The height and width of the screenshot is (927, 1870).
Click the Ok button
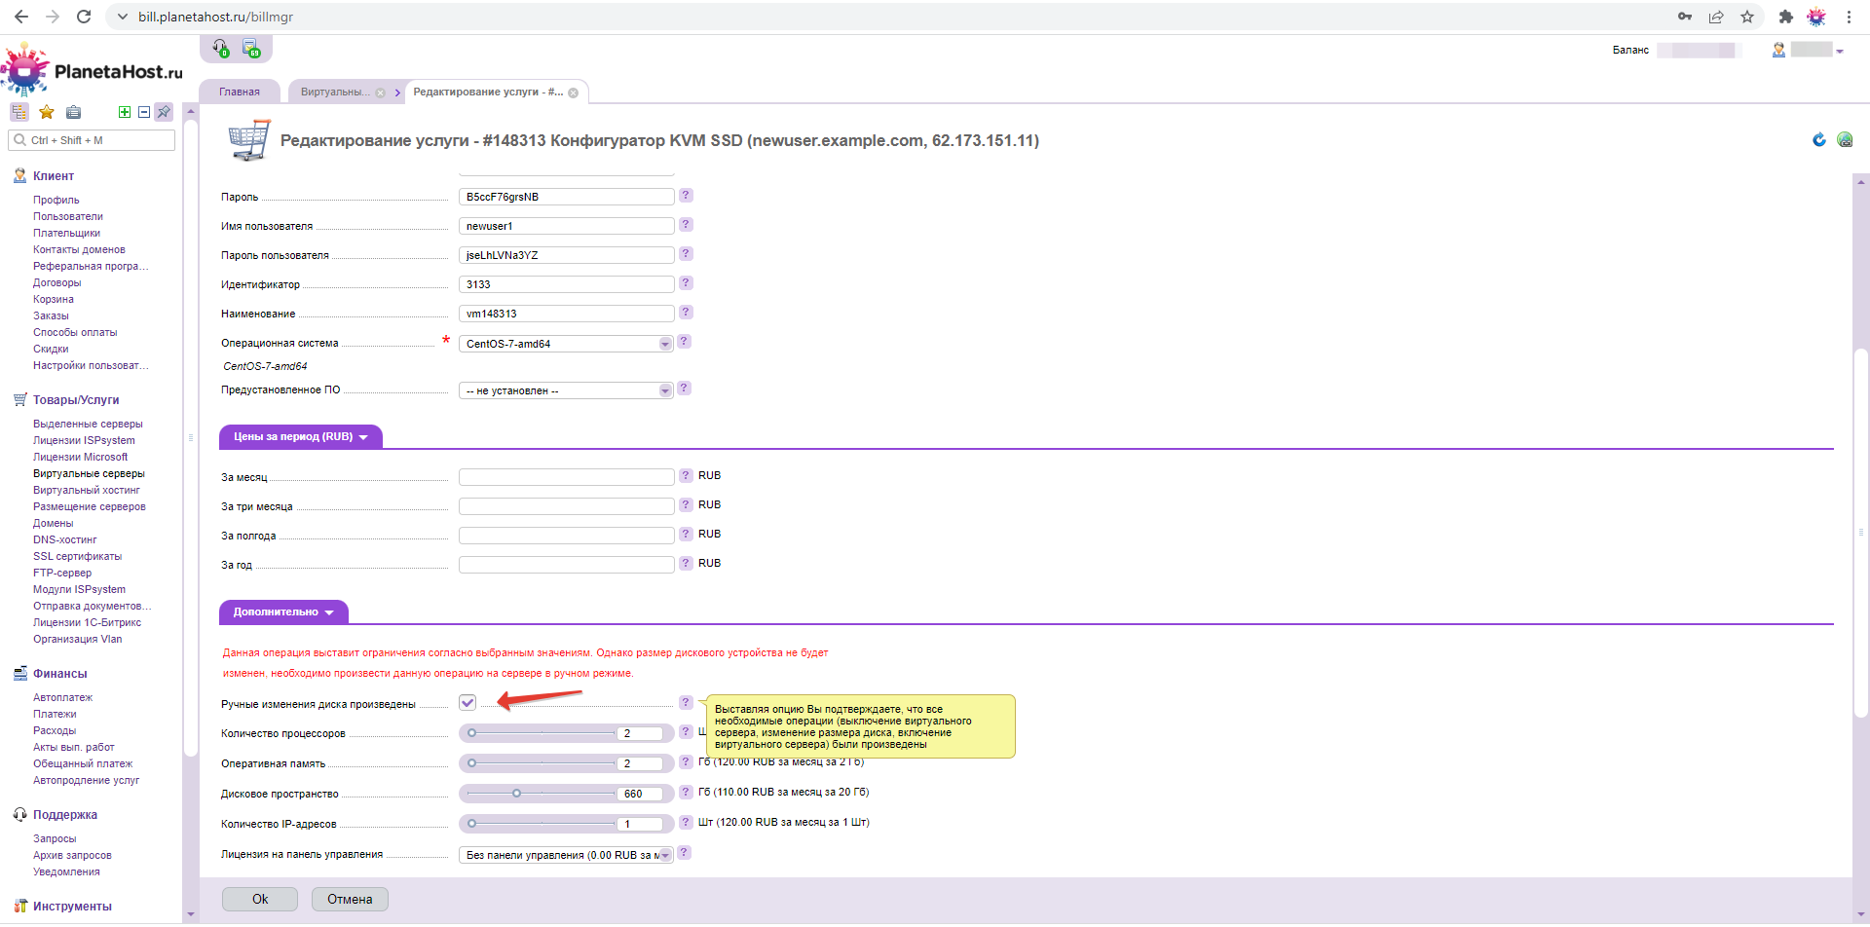click(x=260, y=900)
